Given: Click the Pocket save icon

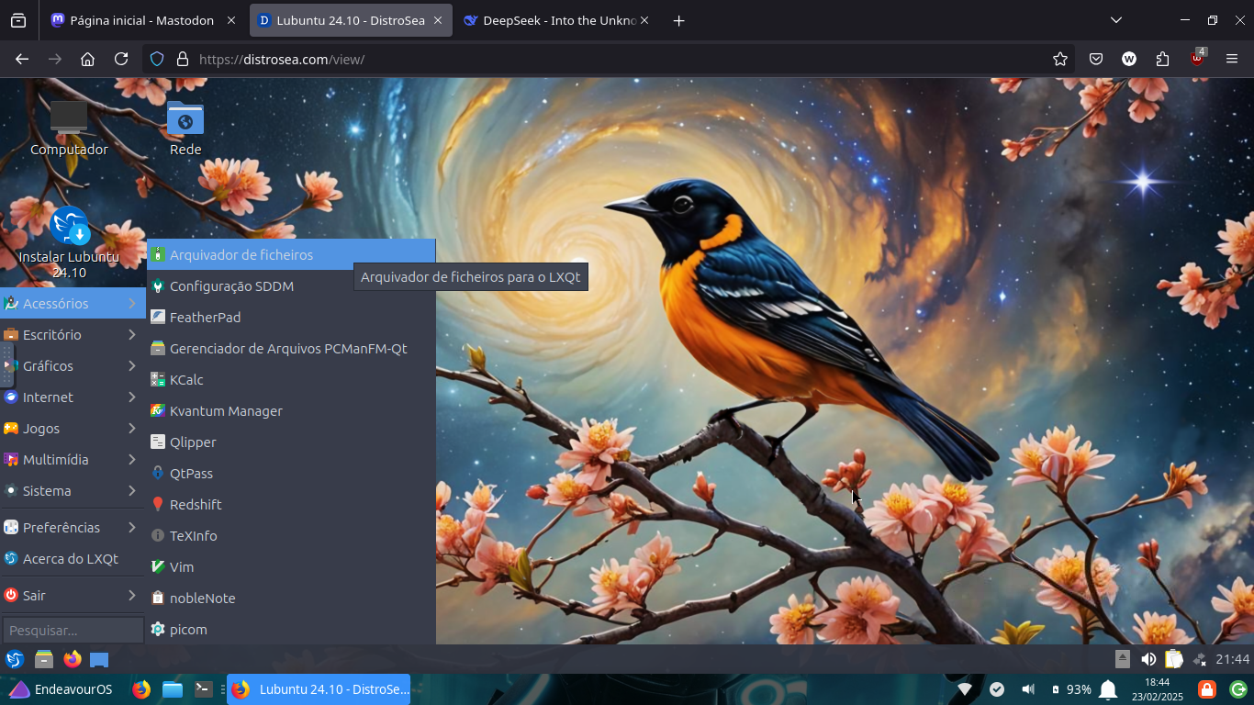Looking at the screenshot, I should [1096, 59].
